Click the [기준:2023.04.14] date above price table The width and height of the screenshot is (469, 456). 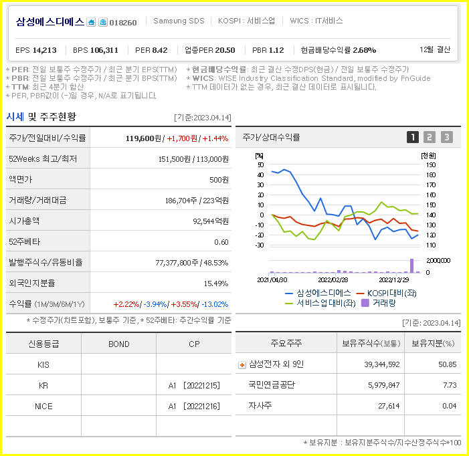coord(203,118)
